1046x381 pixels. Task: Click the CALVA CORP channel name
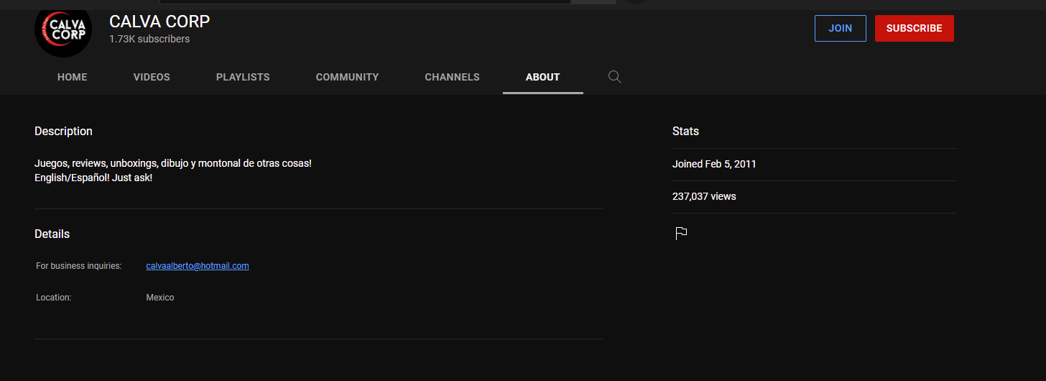pyautogui.click(x=159, y=22)
